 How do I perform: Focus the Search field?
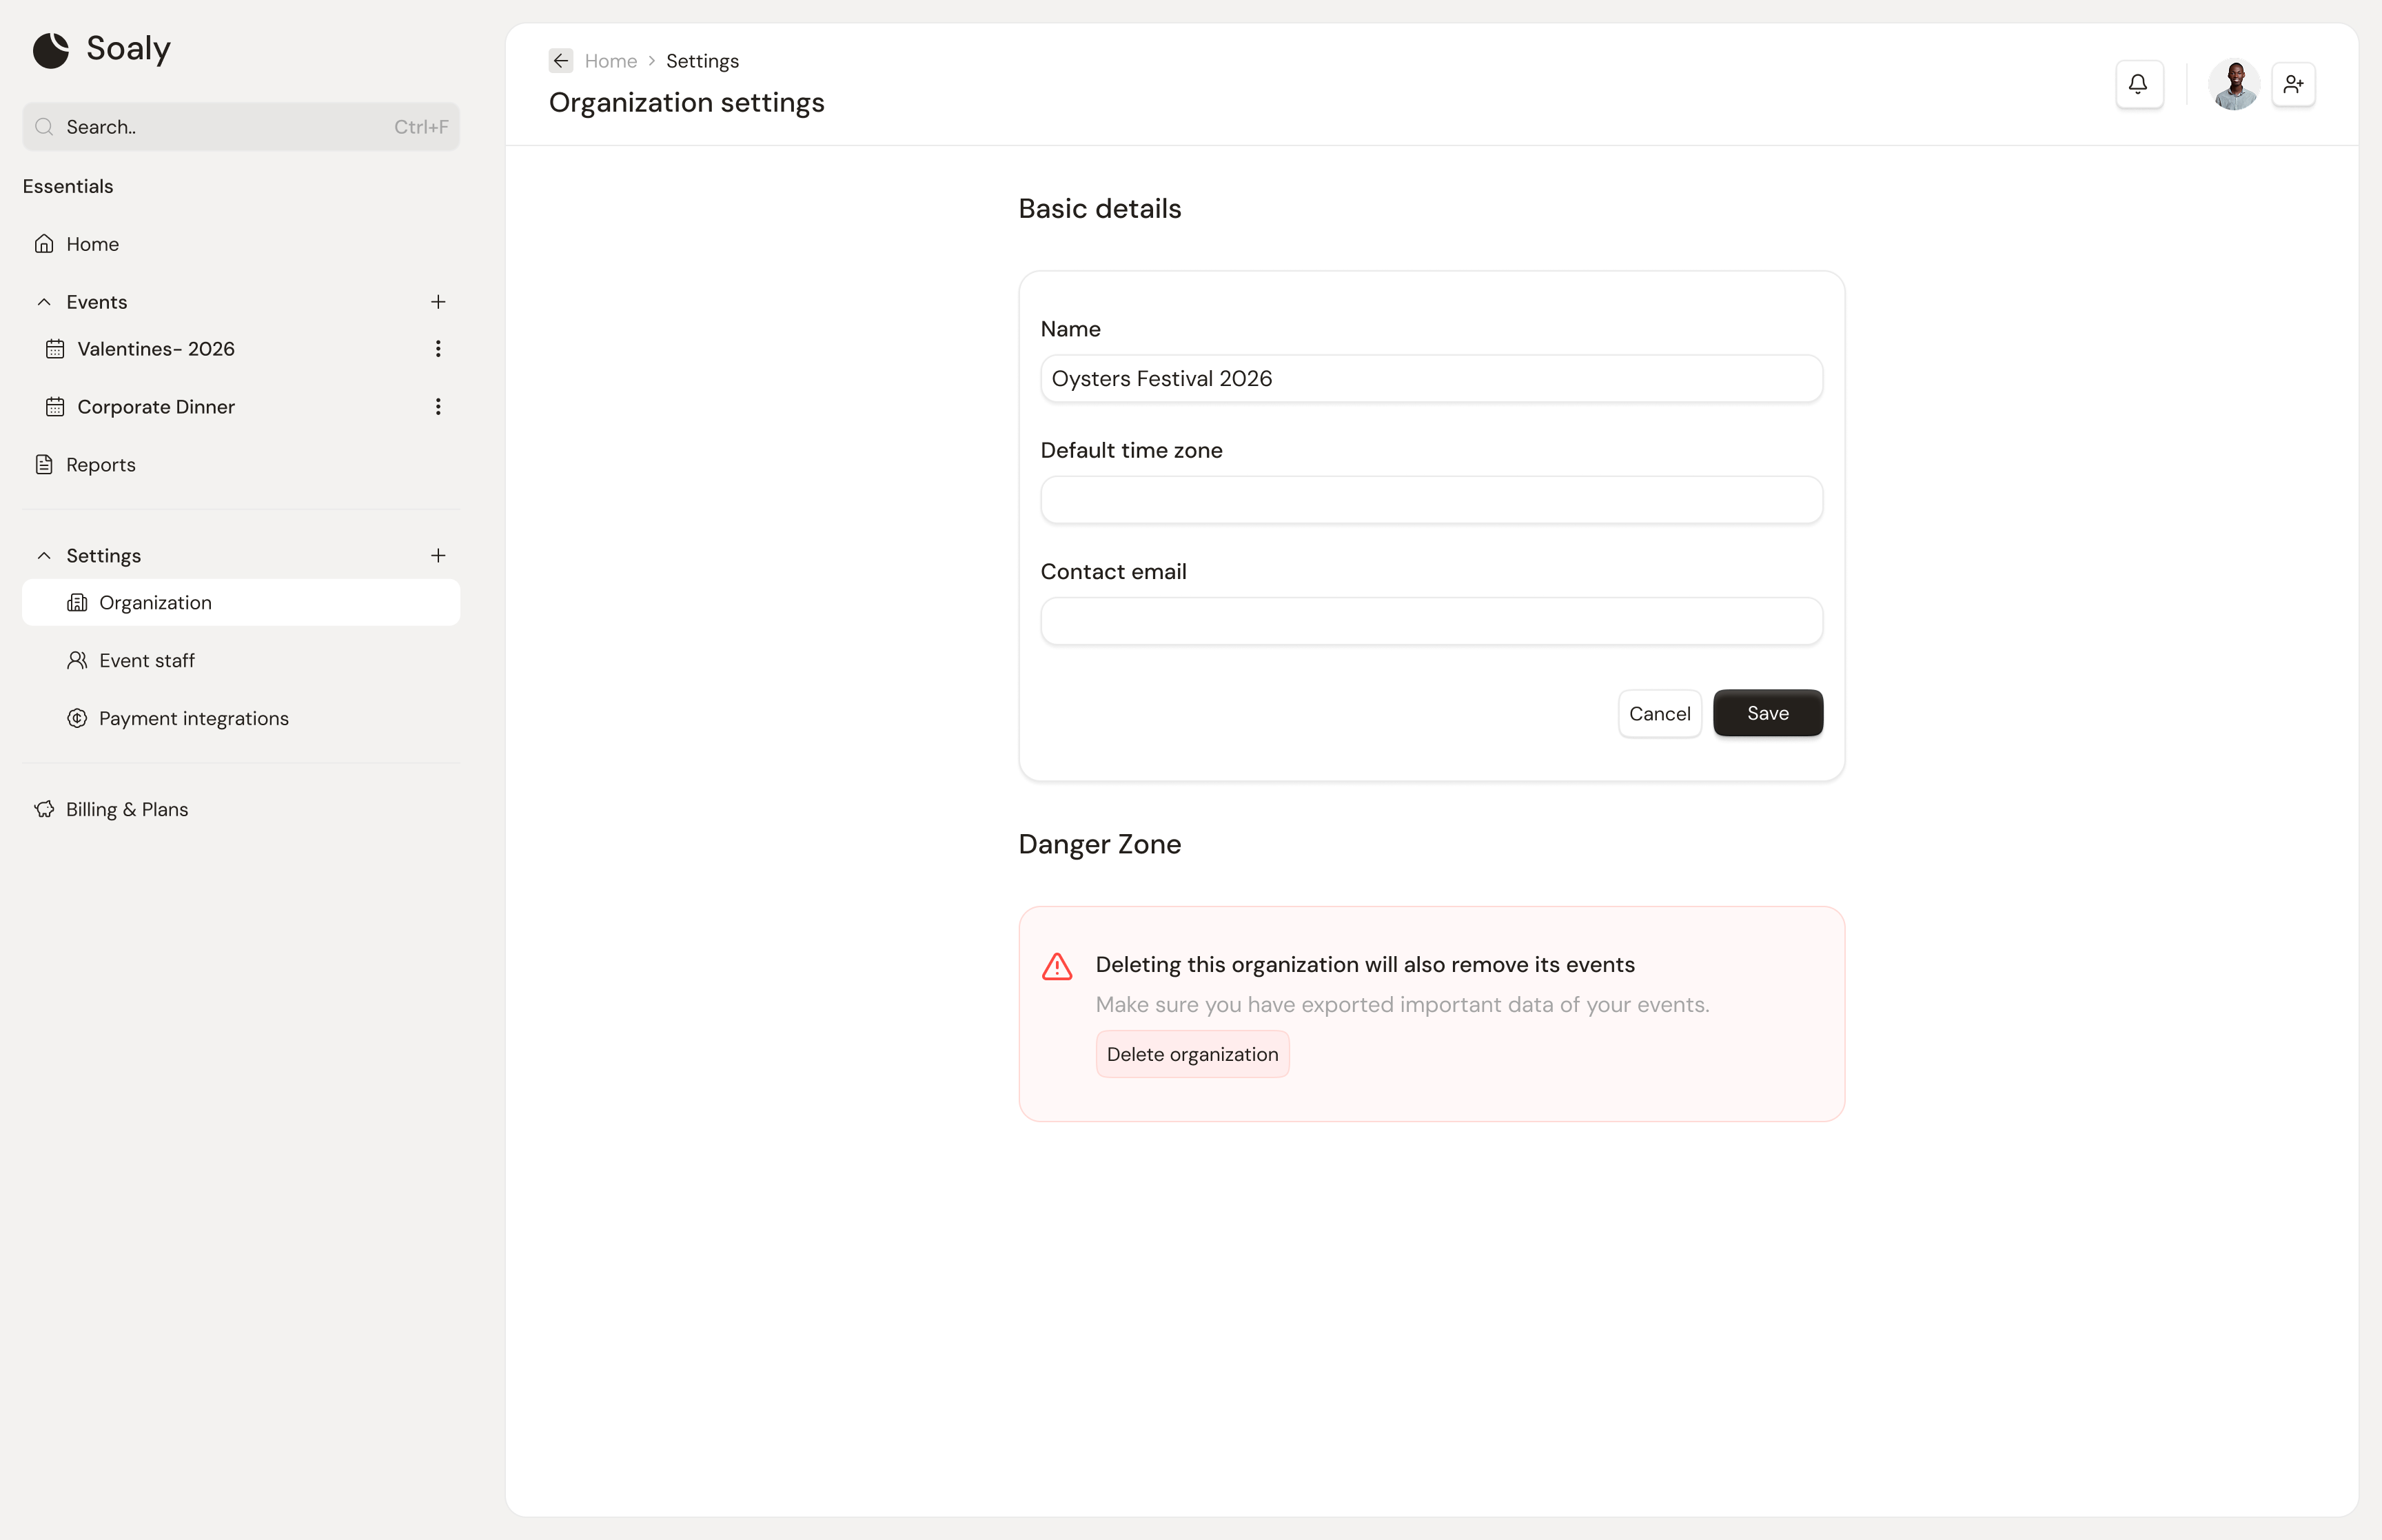(241, 127)
